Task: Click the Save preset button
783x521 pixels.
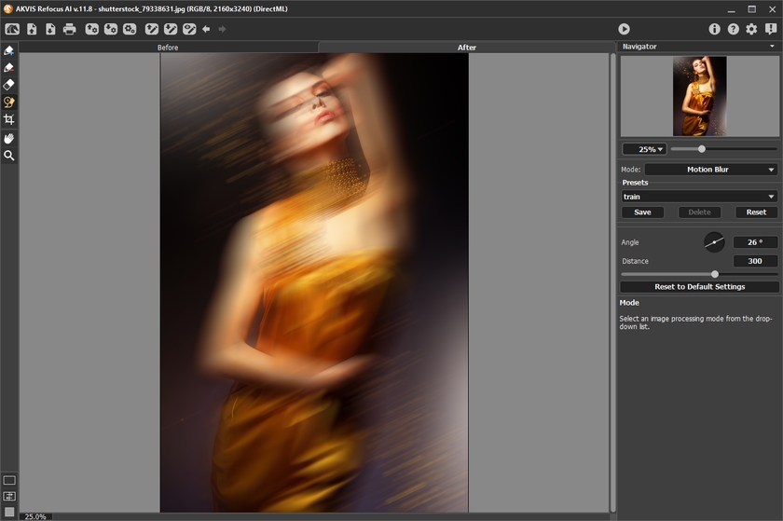Action: (642, 213)
